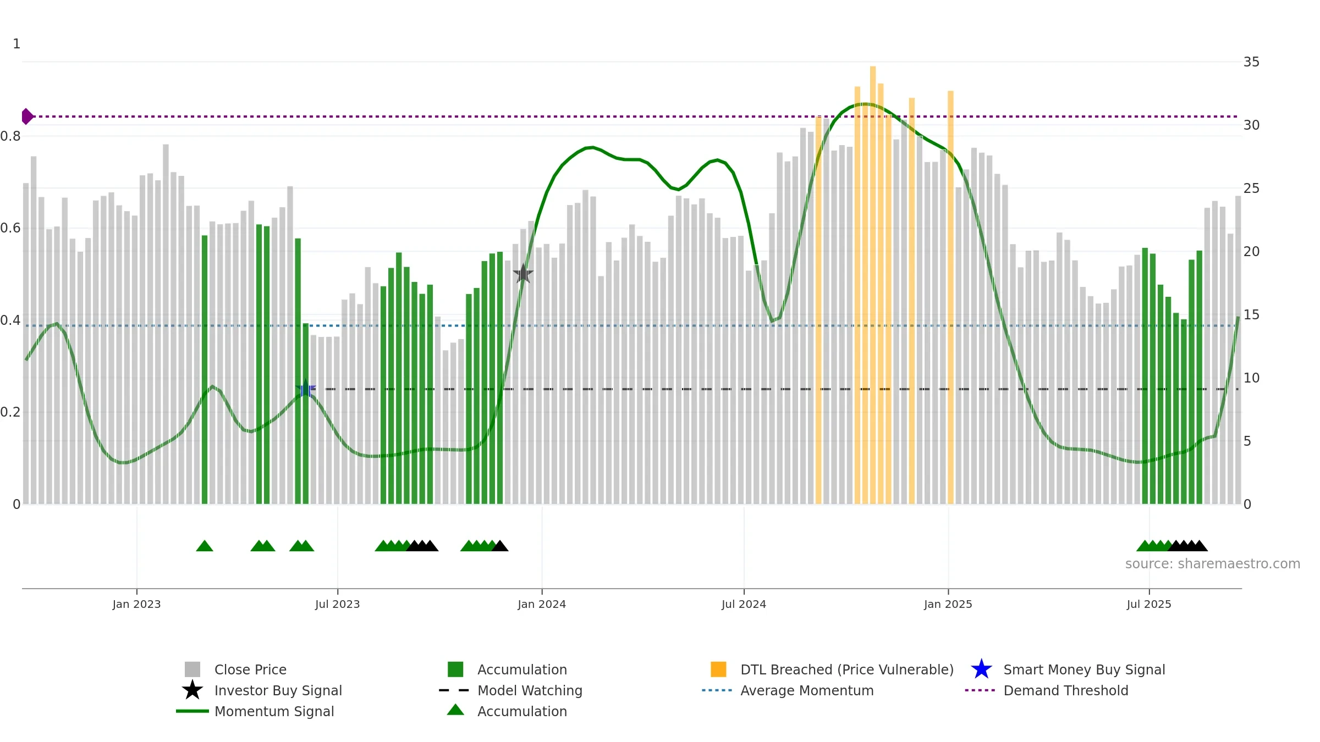
Task: Click the 'source: sharemaestro.com' text
Action: (x=1213, y=563)
